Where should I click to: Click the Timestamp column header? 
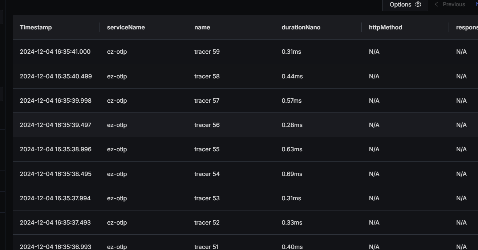point(36,27)
